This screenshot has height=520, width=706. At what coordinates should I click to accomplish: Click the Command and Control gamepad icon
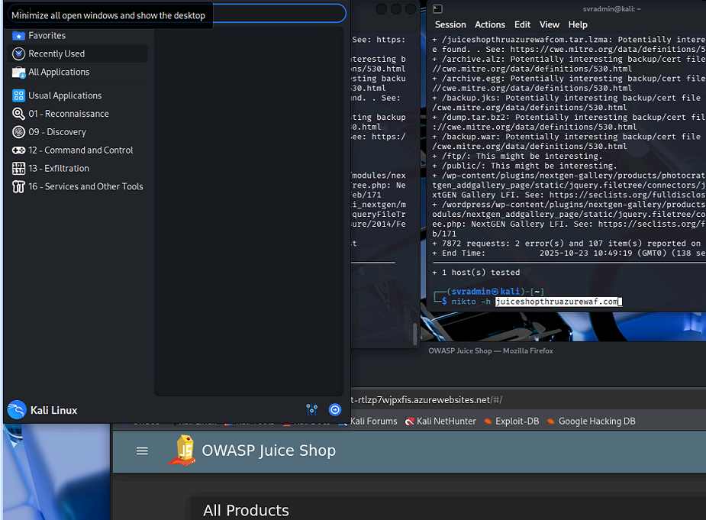pyautogui.click(x=18, y=150)
